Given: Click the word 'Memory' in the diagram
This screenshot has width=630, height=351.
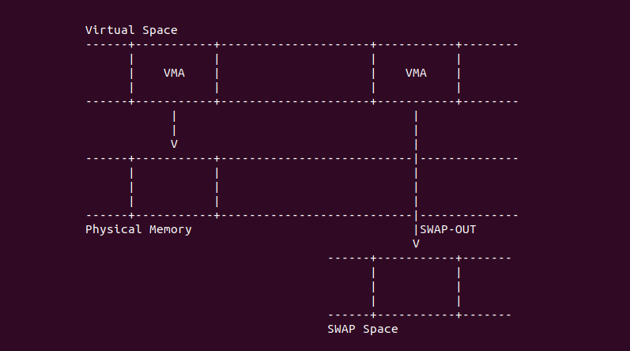Looking at the screenshot, I should point(171,229).
